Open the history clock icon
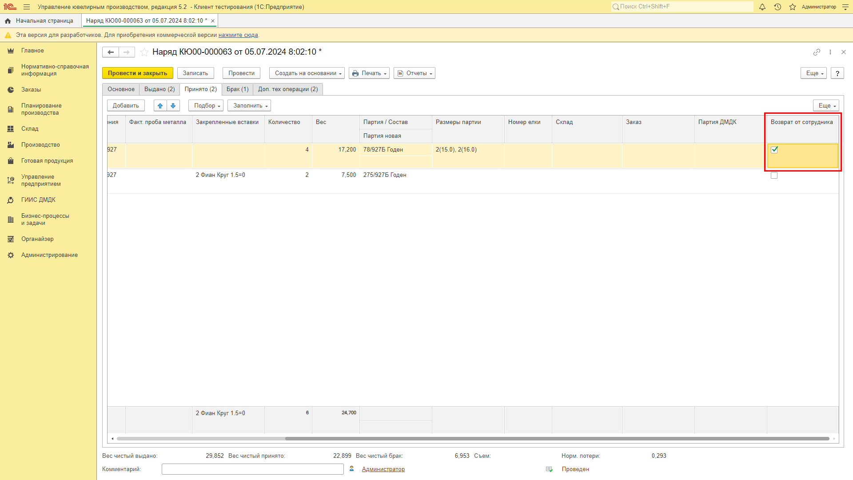This screenshot has width=853, height=480. [777, 7]
